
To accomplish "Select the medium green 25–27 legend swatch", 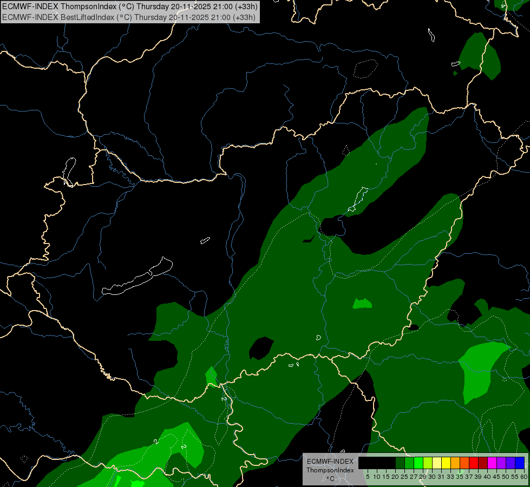I will tap(409, 463).
